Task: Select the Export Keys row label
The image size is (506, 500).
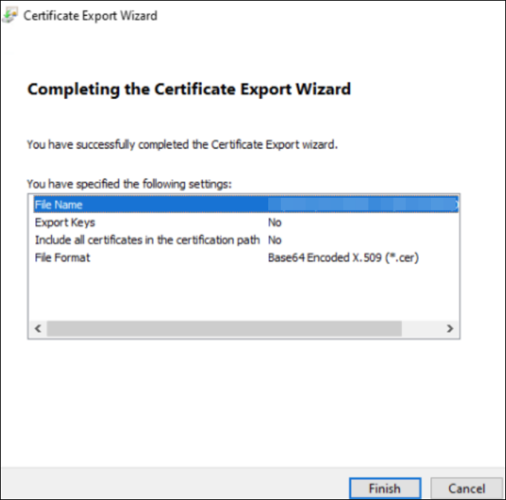Action: [65, 222]
